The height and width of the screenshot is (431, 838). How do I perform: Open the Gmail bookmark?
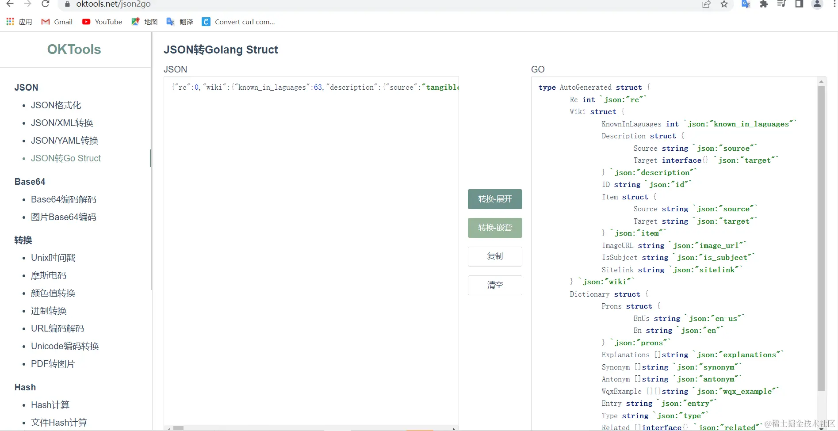(57, 22)
